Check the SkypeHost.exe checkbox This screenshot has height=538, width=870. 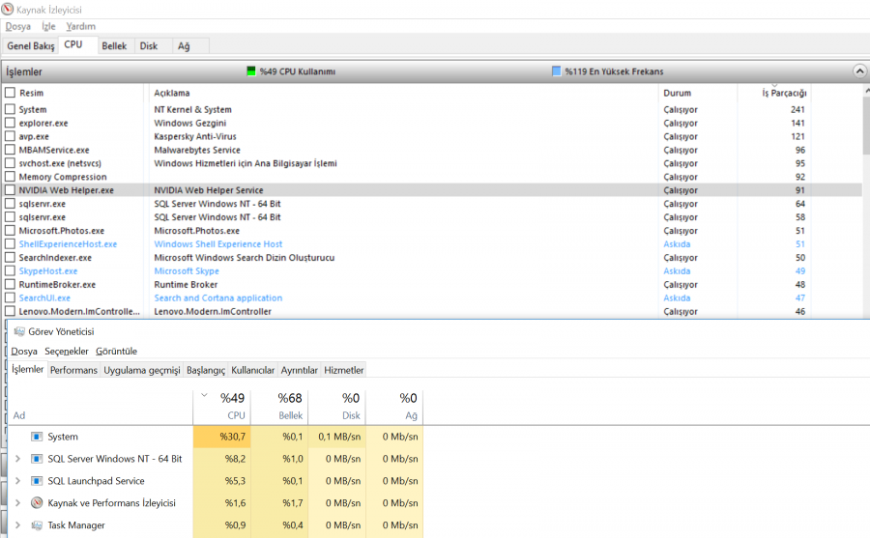[10, 270]
